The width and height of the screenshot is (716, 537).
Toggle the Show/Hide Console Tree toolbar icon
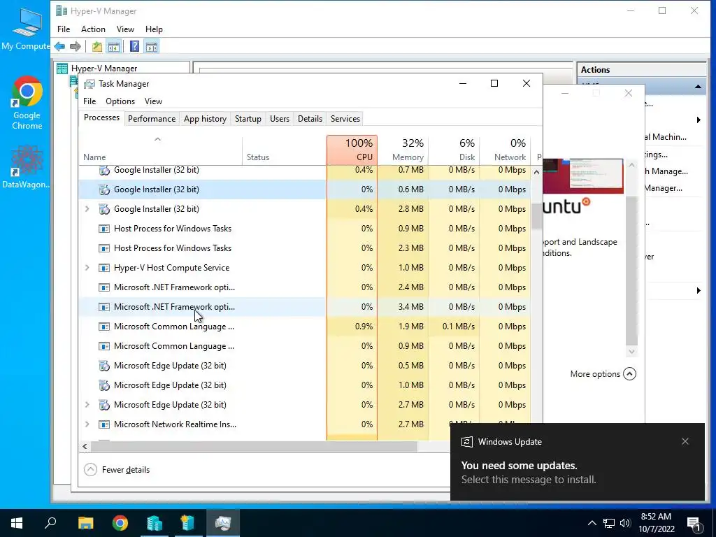(x=114, y=46)
